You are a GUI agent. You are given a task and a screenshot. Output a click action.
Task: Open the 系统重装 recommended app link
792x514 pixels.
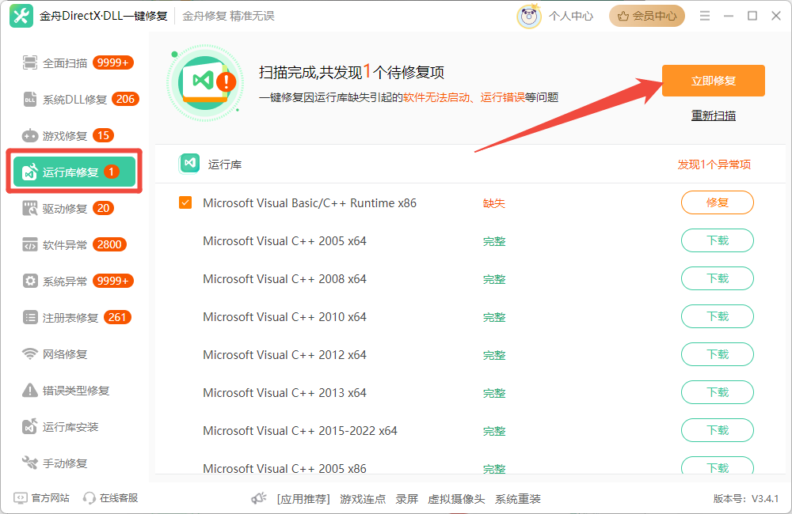pyautogui.click(x=518, y=499)
